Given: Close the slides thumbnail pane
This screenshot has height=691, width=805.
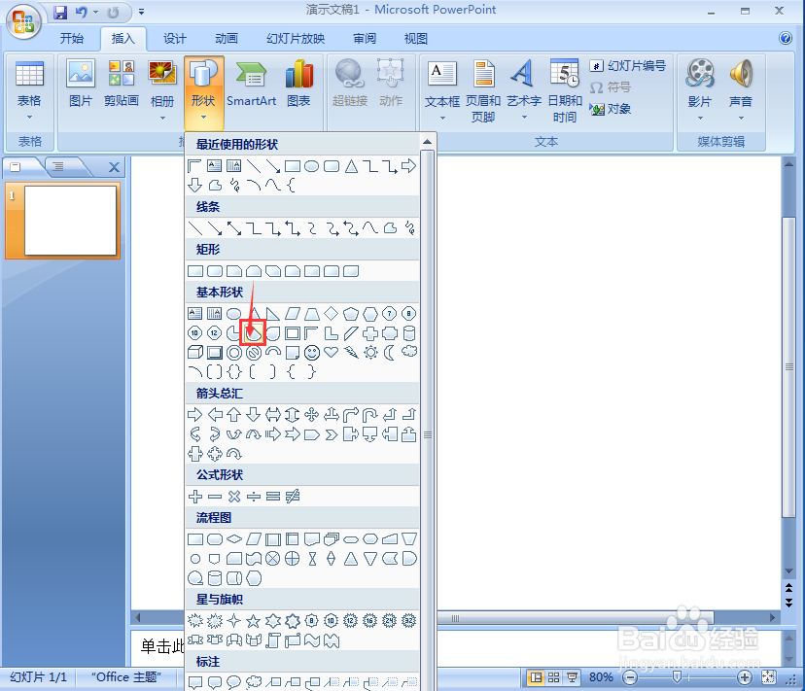Looking at the screenshot, I should 114,167.
